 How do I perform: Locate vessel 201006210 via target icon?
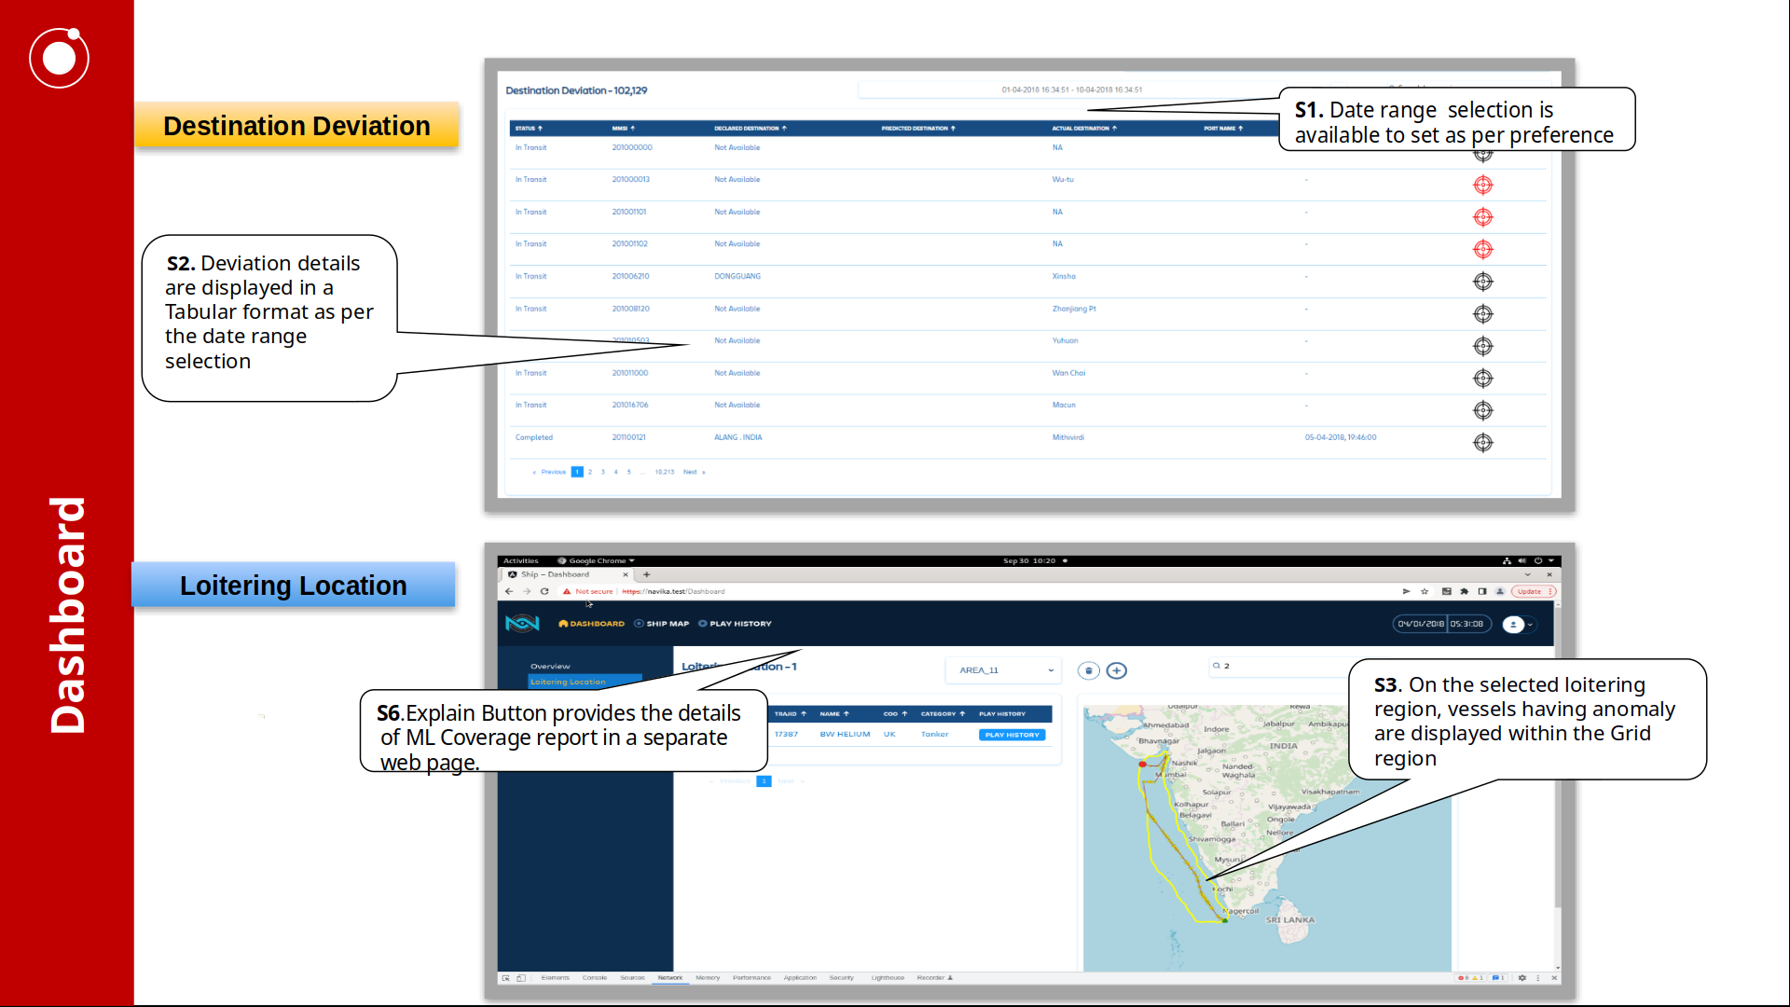pyautogui.click(x=1482, y=282)
